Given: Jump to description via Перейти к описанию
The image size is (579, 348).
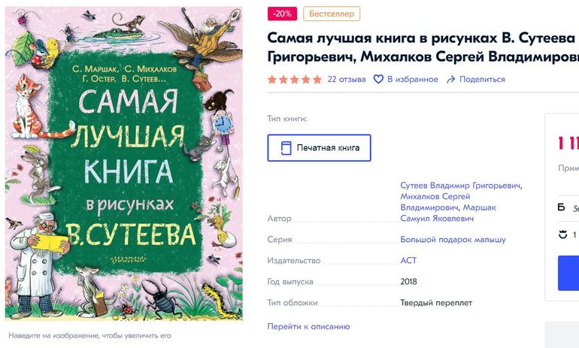Looking at the screenshot, I should click(x=308, y=326).
